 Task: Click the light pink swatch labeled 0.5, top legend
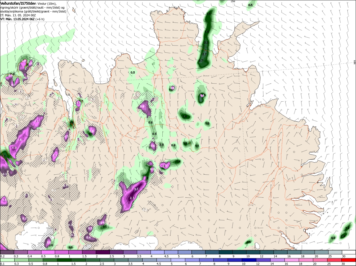48,252
